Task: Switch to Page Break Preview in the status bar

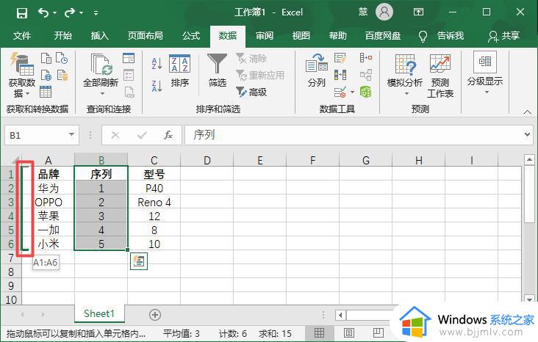Action: click(x=378, y=332)
